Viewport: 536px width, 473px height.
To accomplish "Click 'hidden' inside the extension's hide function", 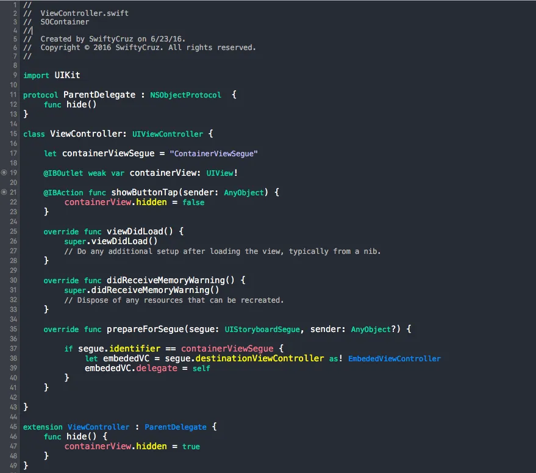I will pyautogui.click(x=151, y=446).
